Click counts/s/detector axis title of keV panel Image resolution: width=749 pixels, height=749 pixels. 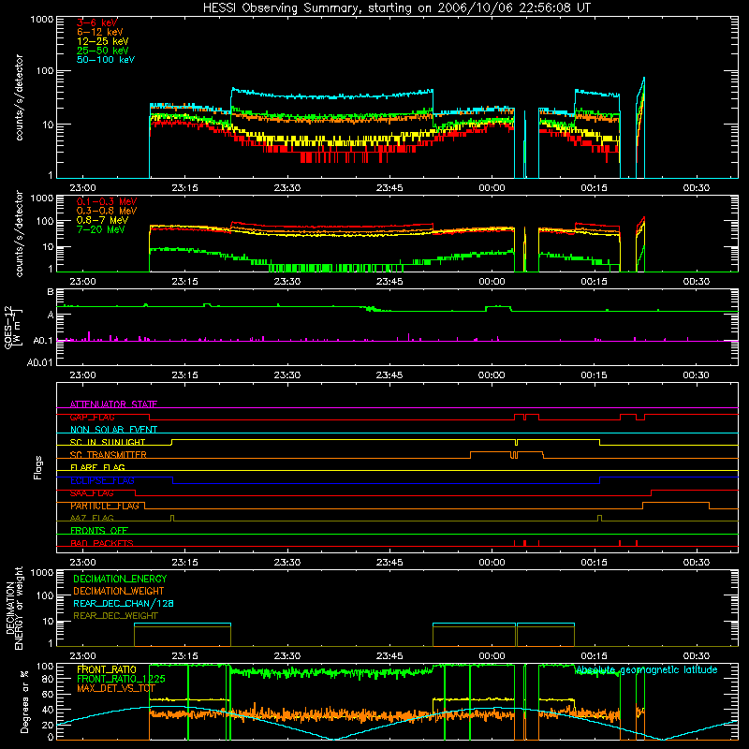pyautogui.click(x=19, y=97)
